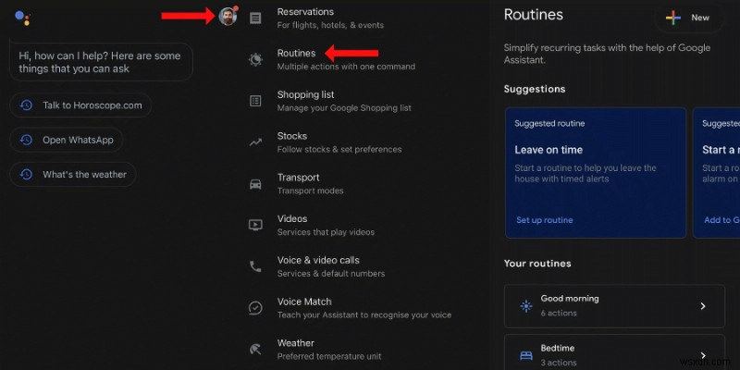
Task: Open the Routines settings entry
Action: click(x=296, y=54)
